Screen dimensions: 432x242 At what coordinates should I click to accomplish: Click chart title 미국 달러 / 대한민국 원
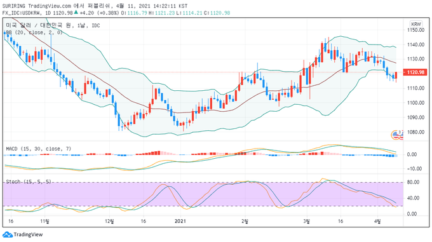(38, 25)
